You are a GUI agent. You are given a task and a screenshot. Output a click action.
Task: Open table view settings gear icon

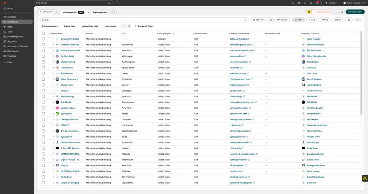coord(271,20)
